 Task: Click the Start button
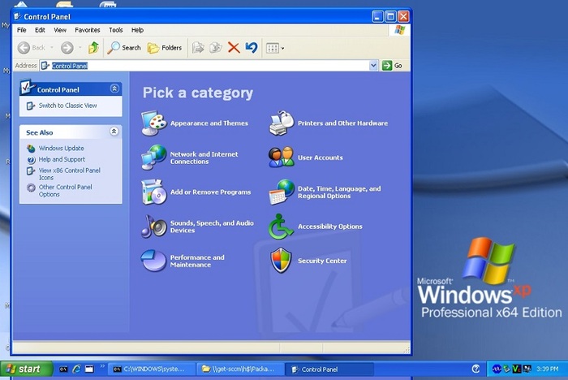(25, 369)
